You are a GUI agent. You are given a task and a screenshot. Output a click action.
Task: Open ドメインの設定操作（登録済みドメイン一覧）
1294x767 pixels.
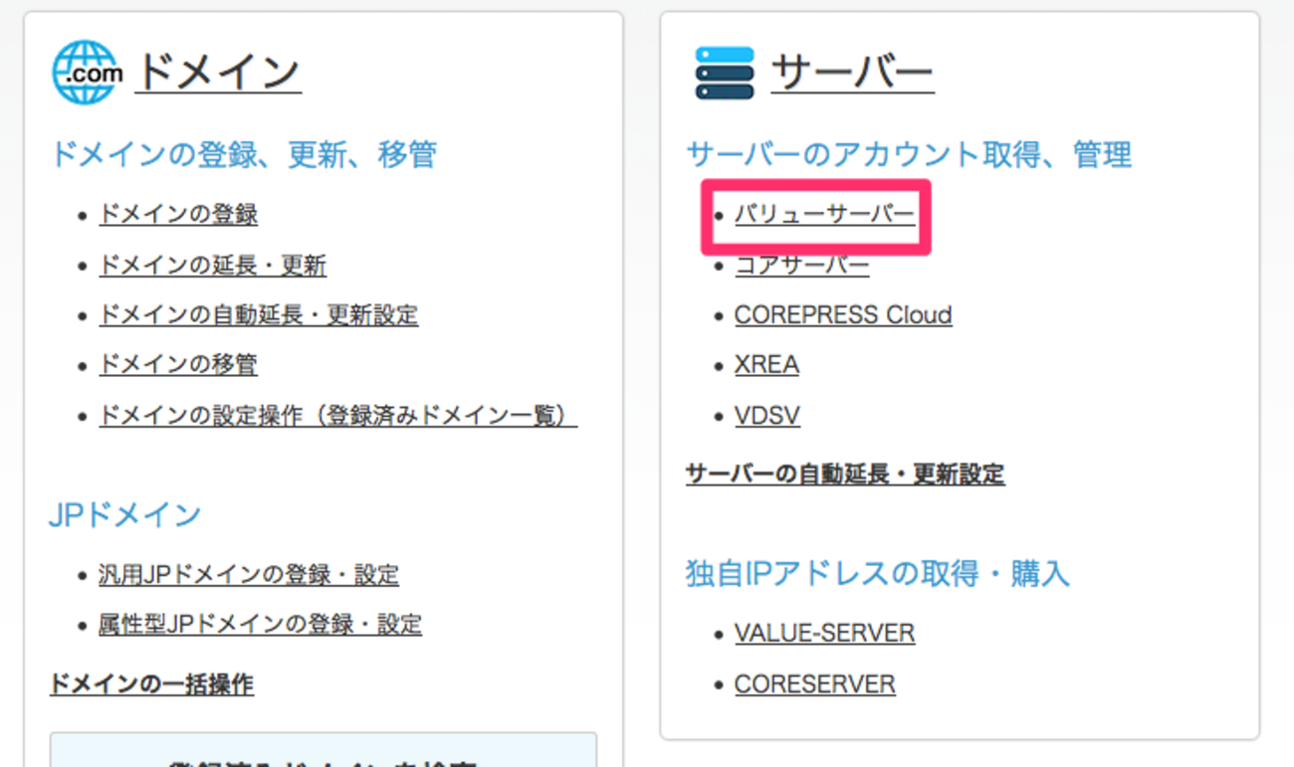(338, 415)
